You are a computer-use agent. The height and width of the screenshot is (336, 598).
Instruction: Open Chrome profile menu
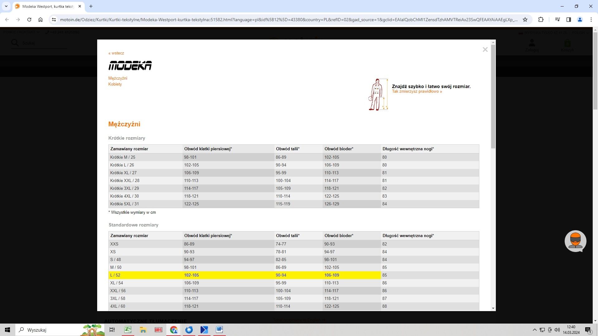point(580,20)
